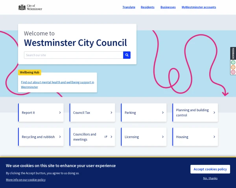The image size is (236, 188).
Task: Click the chevron on Council Tax card
Action: [x=111, y=112]
